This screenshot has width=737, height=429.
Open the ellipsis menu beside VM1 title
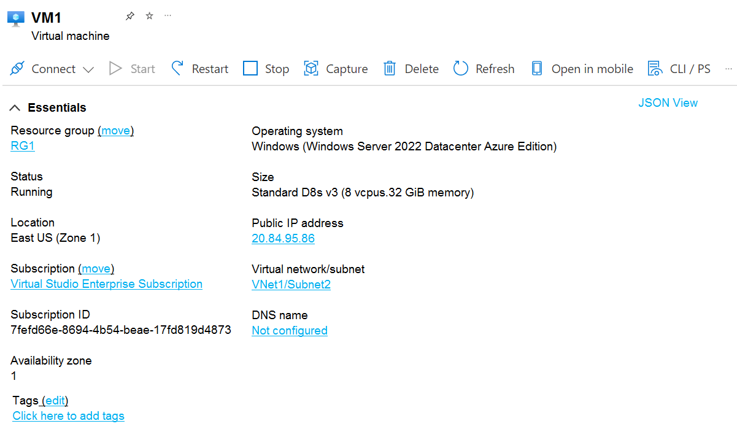[x=168, y=16]
